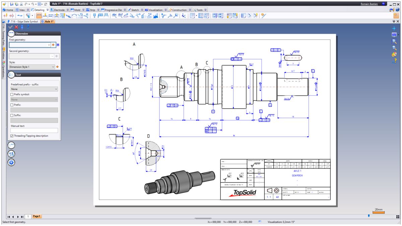Click the orange picker beside Dimension Style
402x226 pixels.
click(58, 67)
